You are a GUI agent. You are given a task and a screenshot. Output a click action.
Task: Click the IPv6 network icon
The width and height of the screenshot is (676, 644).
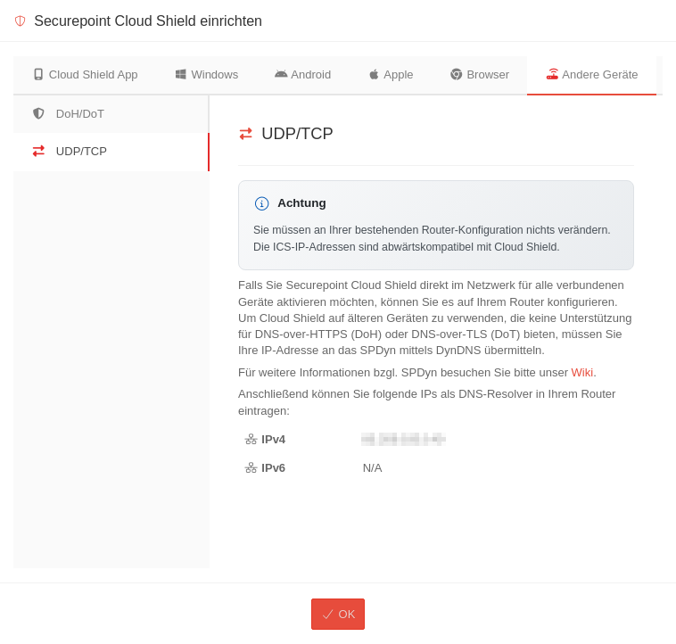[251, 468]
